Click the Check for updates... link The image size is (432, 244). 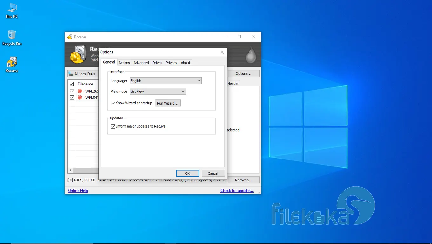click(237, 191)
